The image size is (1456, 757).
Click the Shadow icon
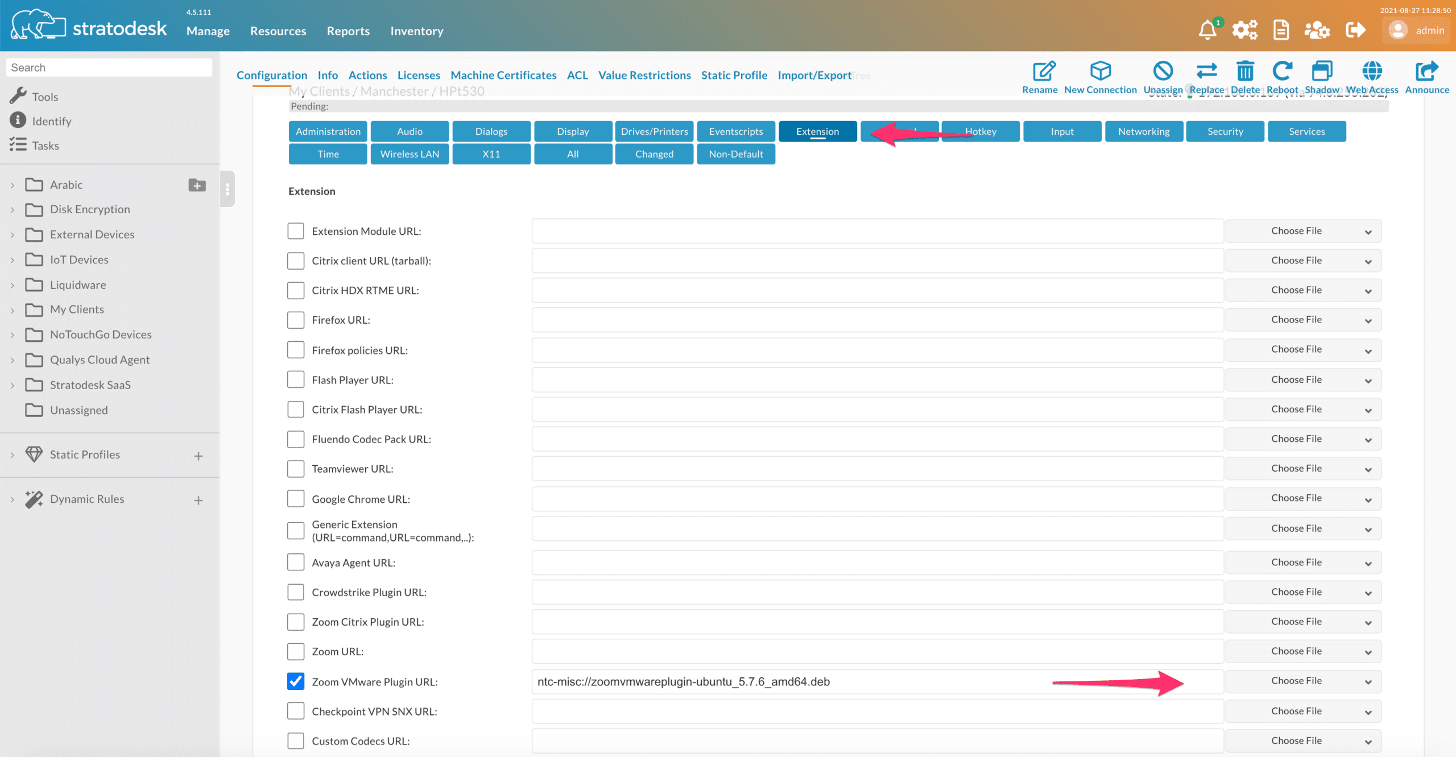1321,71
